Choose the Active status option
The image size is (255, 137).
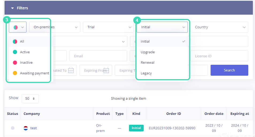point(25,52)
